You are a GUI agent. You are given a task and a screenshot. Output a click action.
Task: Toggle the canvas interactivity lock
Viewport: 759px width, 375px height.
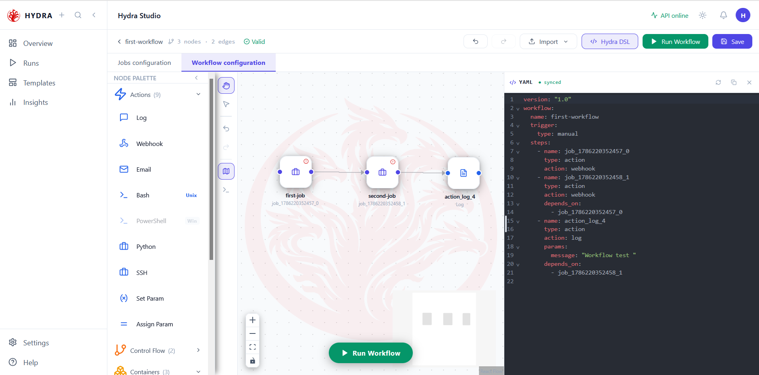[252, 361]
